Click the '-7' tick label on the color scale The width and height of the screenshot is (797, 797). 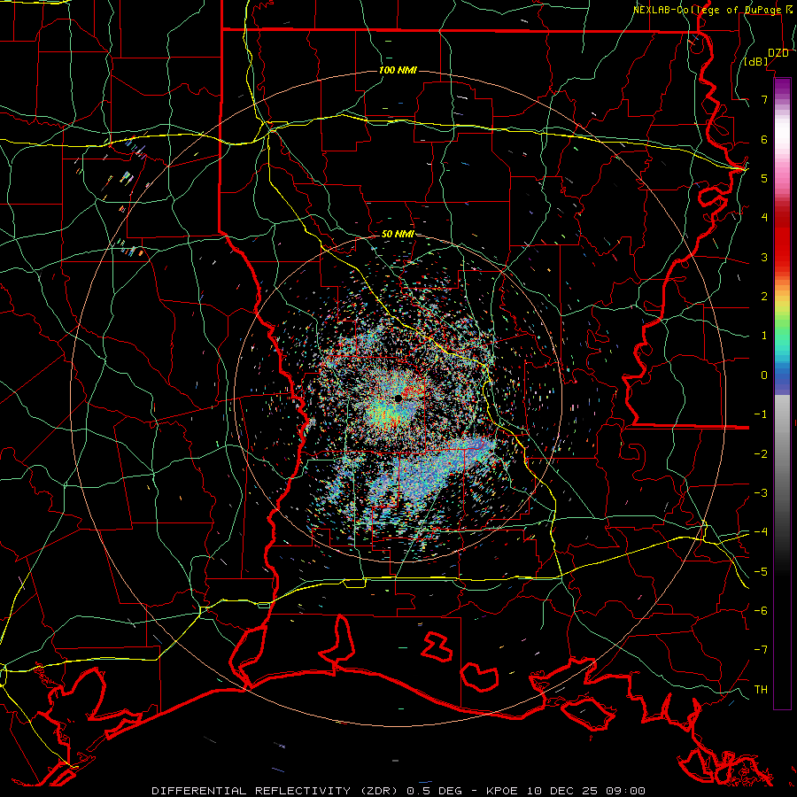[761, 650]
